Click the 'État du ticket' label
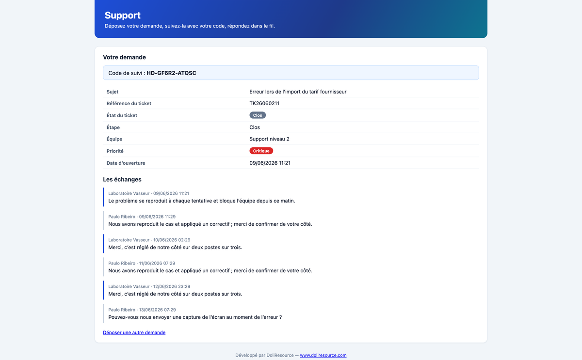The image size is (582, 360). click(122, 115)
